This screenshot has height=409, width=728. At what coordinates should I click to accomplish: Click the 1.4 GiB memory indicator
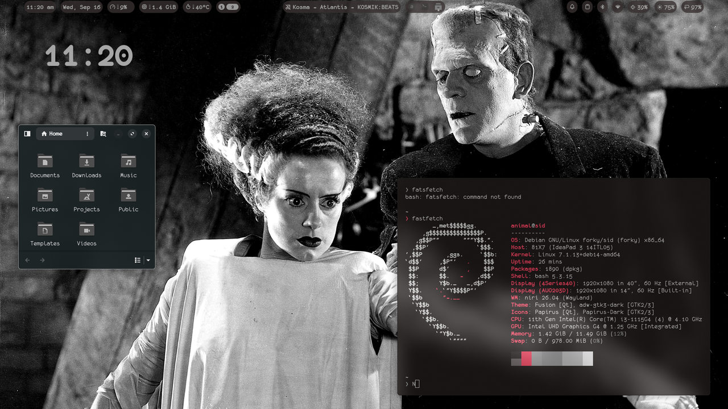point(159,7)
